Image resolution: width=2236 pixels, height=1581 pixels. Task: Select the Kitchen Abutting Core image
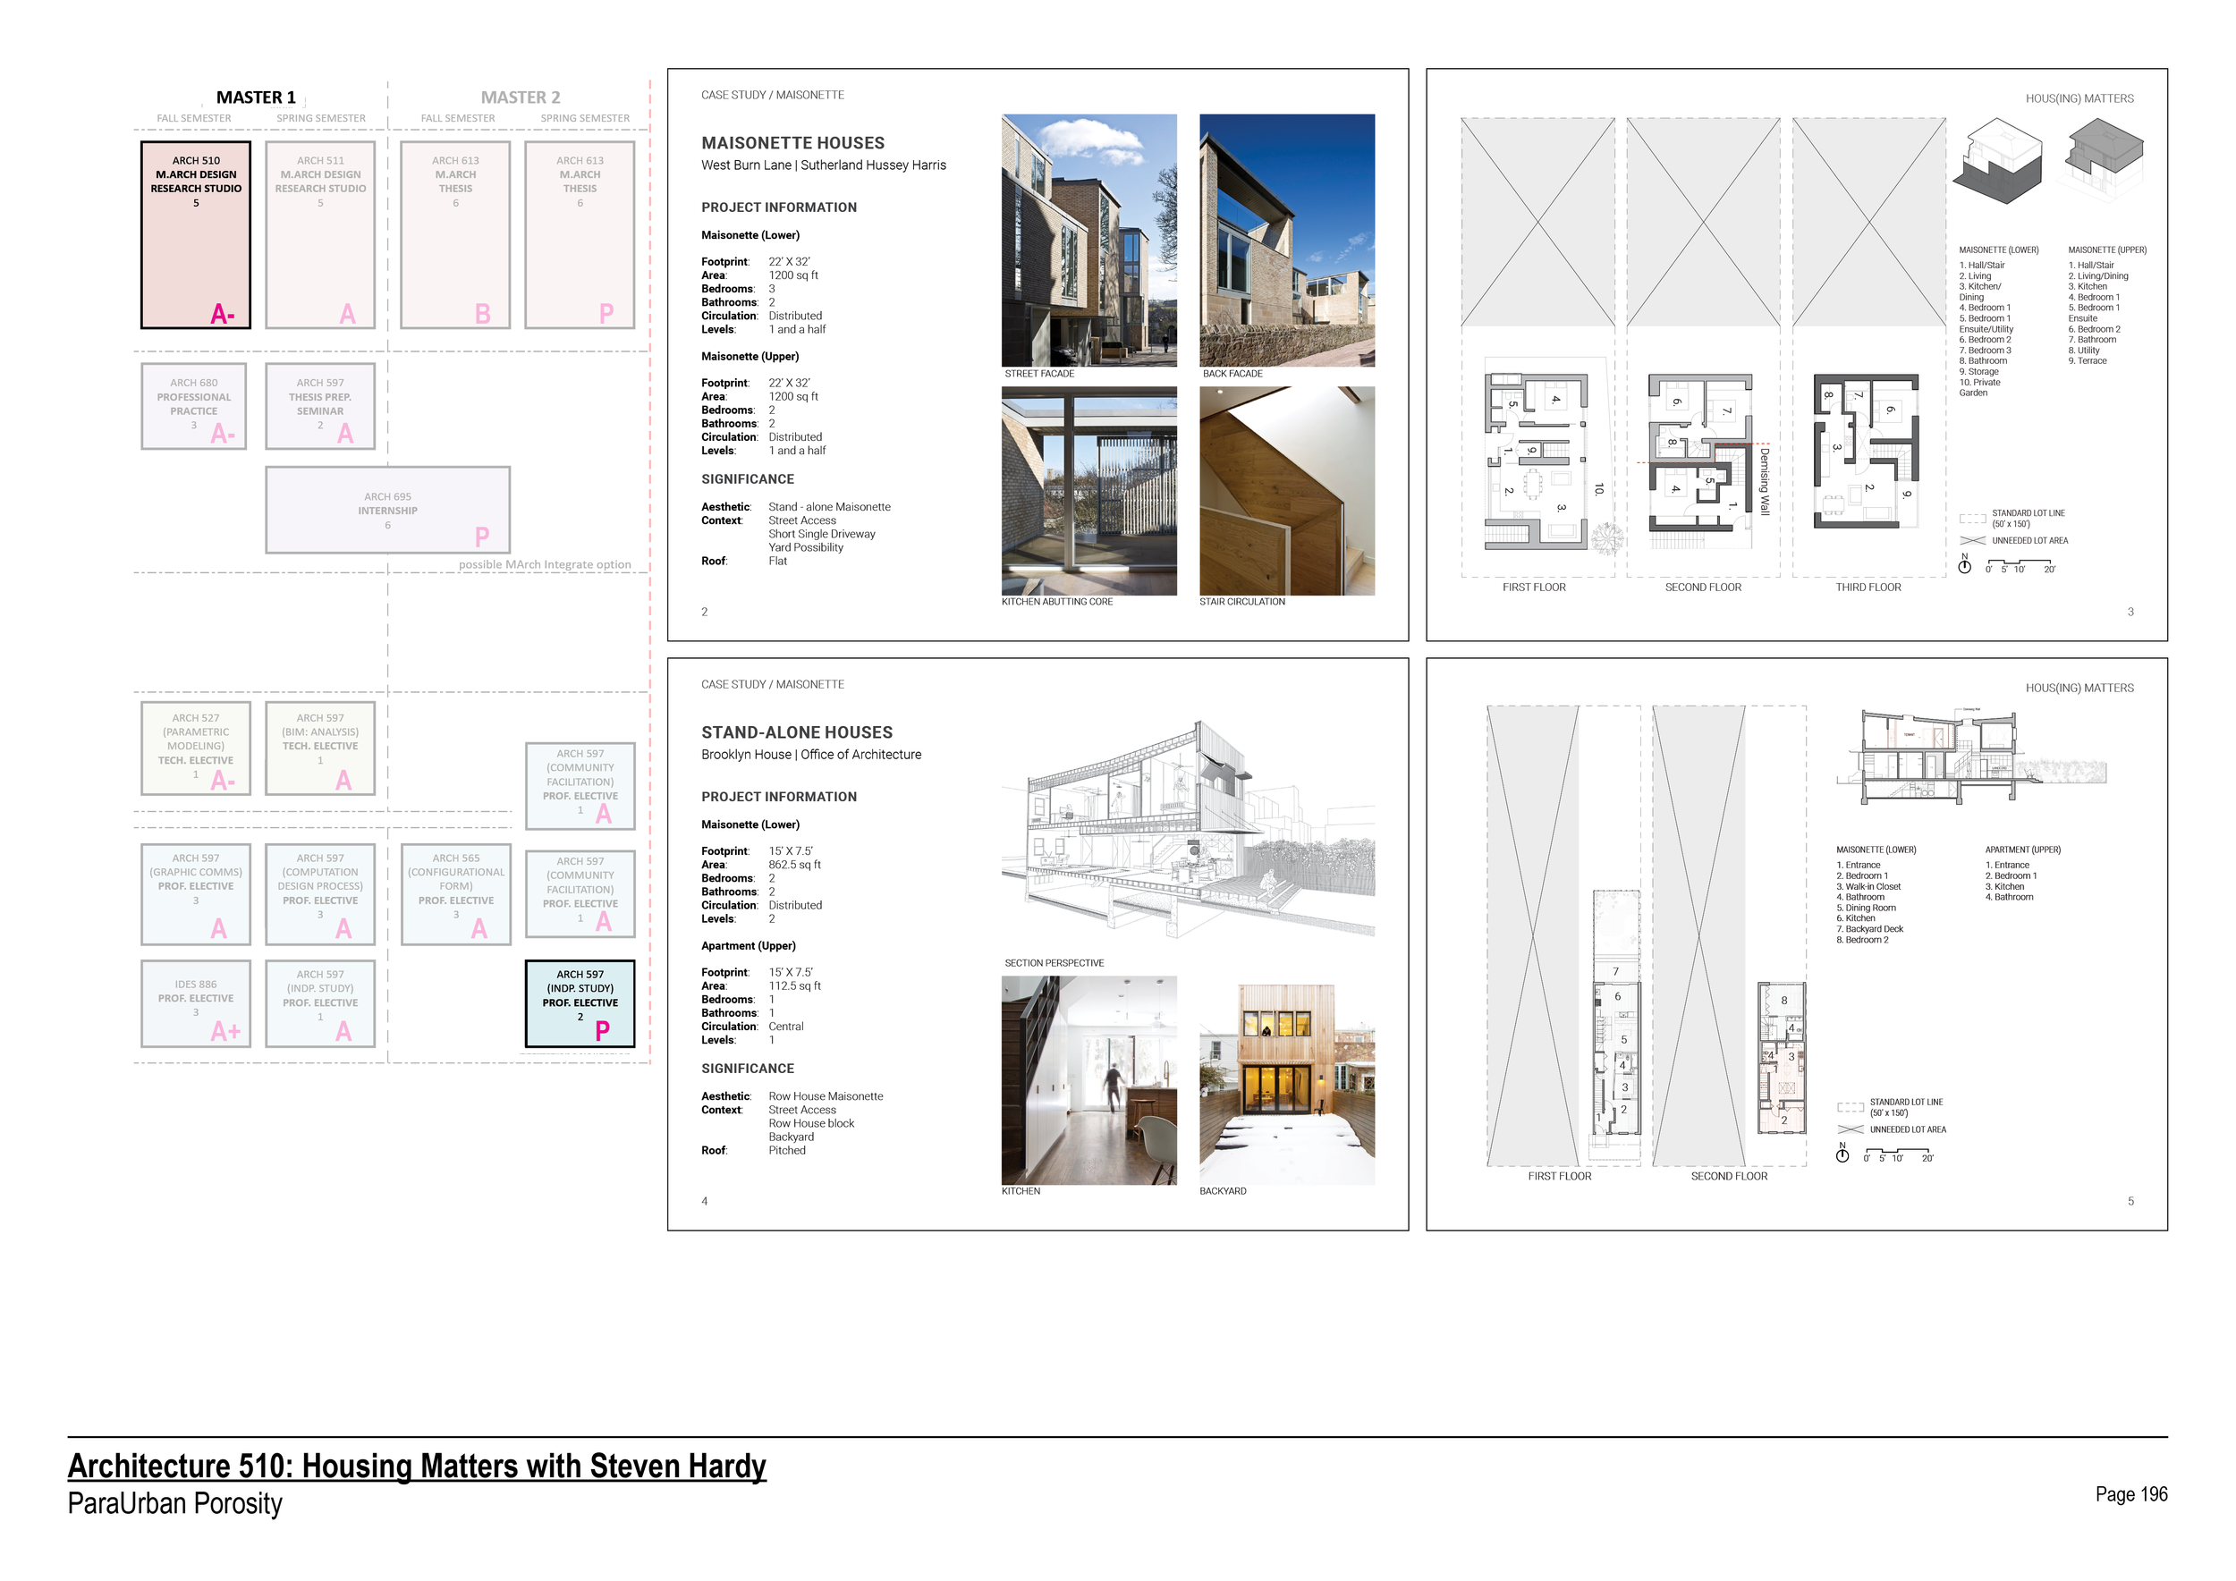(1088, 491)
